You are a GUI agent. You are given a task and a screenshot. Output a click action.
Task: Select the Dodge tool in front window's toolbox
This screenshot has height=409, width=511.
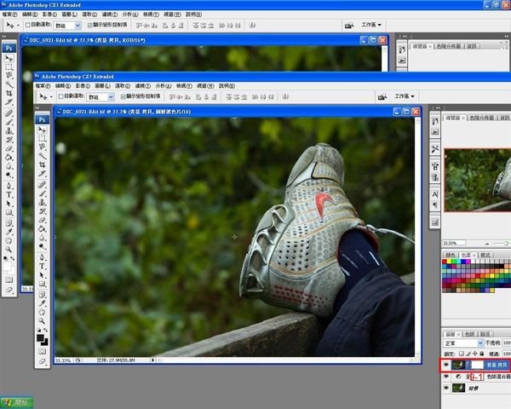pos(43,246)
